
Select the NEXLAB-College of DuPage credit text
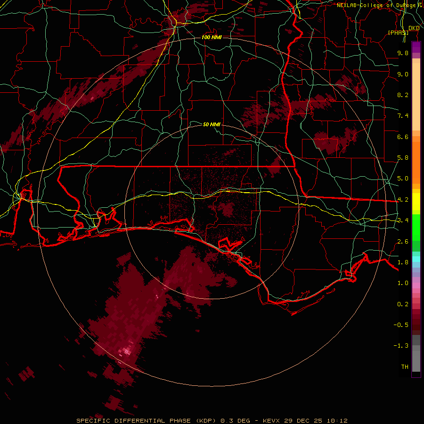[x=376, y=5]
